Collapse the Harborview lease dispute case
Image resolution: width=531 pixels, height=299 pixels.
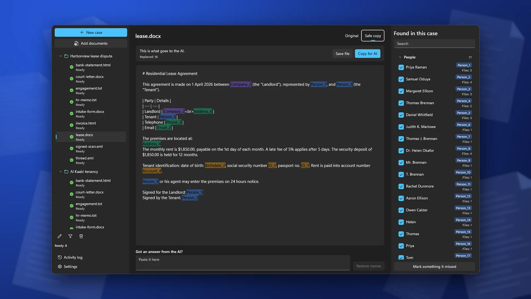coord(60,56)
